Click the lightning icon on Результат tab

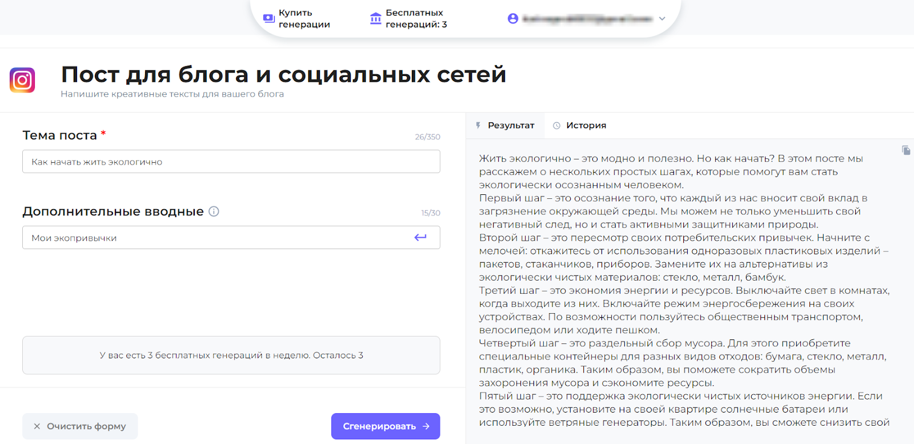(478, 125)
